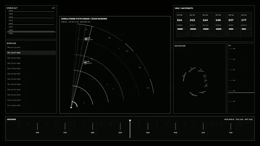Click the bright altitude indicator line in Shield Alt
The width and height of the screenshot is (260, 146).
point(31,32)
